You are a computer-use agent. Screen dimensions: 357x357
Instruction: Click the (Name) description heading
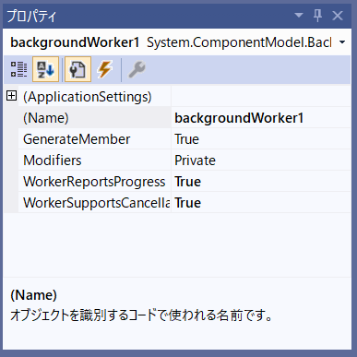33,295
